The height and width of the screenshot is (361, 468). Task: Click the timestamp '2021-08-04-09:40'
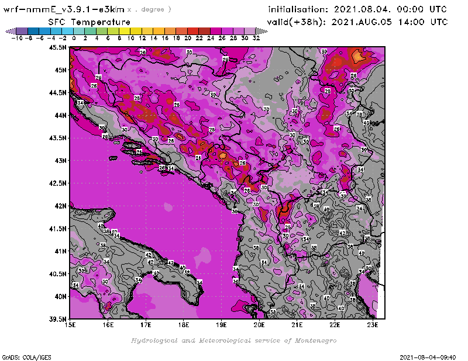click(x=428, y=357)
